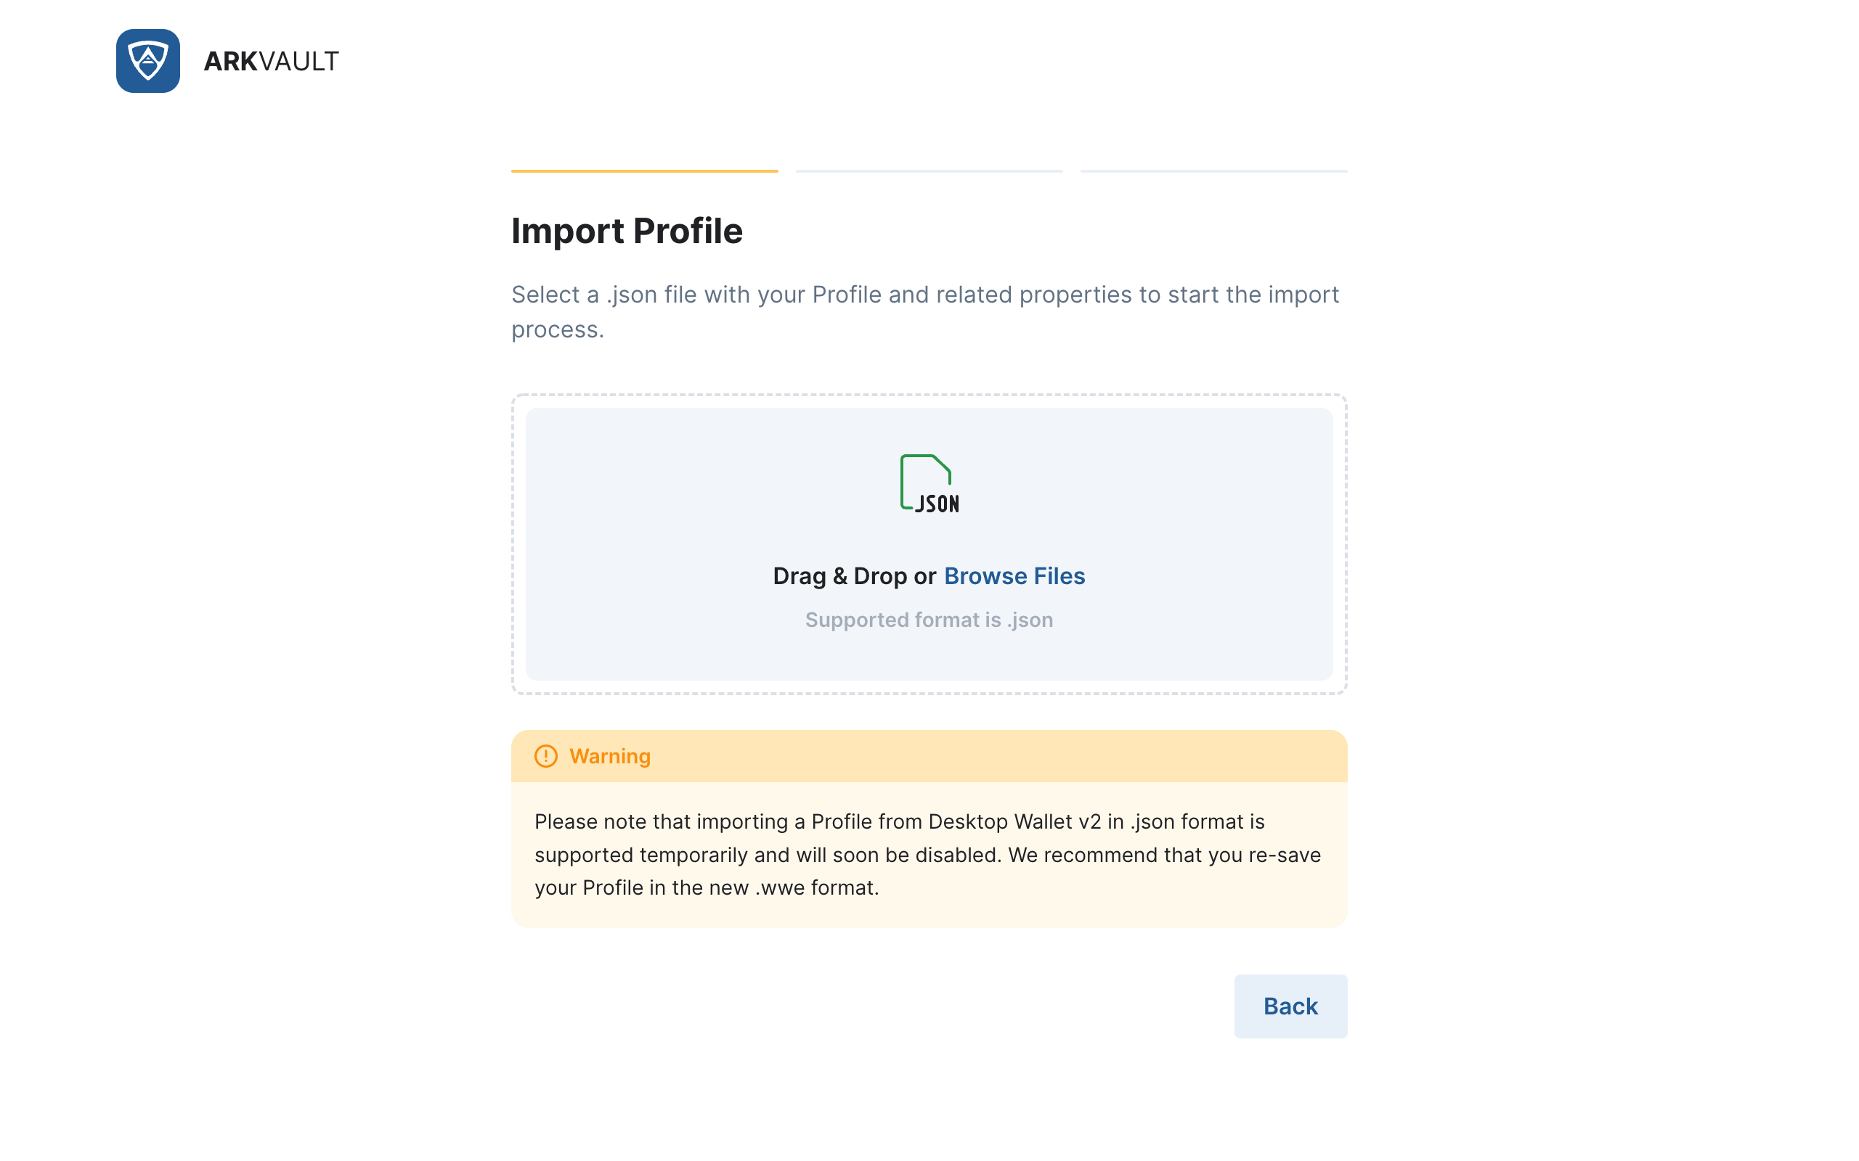Image resolution: width=1859 pixels, height=1161 pixels.
Task: Click the ARKVAULT wordmark text
Action: [x=271, y=62]
